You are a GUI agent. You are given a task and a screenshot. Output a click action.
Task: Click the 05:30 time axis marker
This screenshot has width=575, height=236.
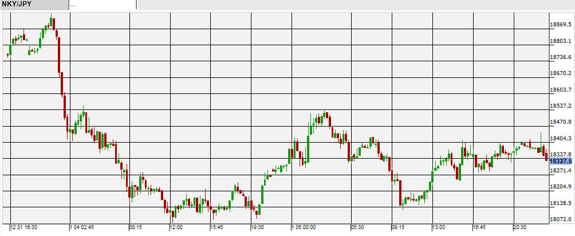coord(358,227)
